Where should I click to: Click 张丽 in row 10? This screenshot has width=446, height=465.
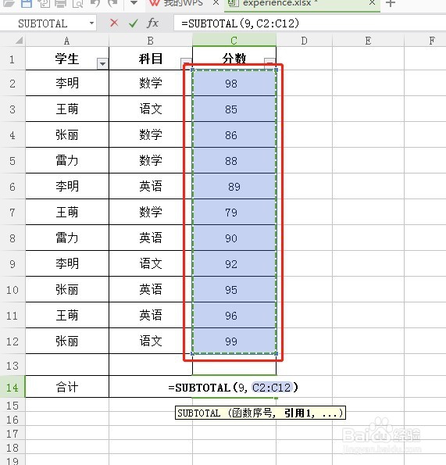(67, 289)
